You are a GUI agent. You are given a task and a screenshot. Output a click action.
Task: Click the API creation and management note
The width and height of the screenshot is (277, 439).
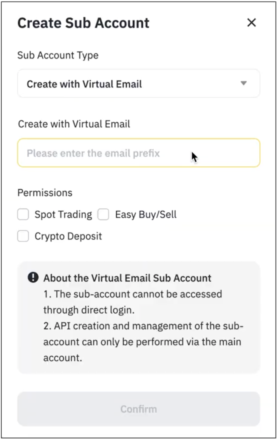143,326
